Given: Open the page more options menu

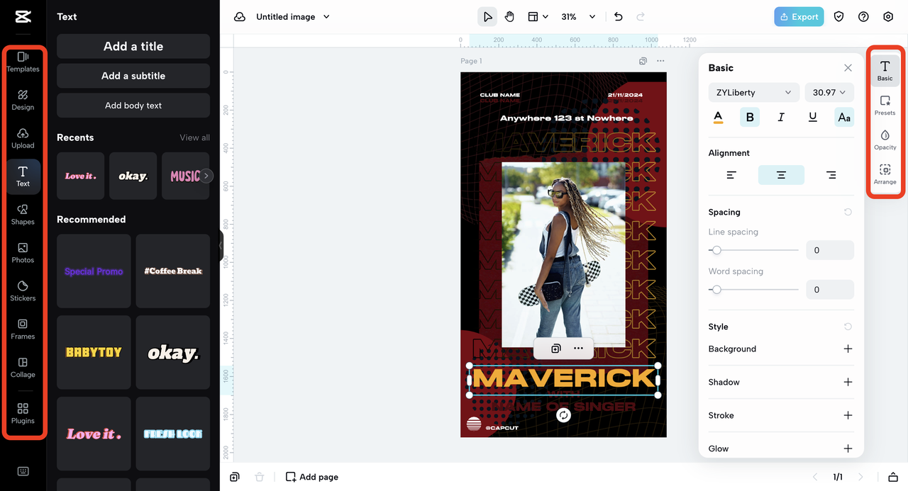Looking at the screenshot, I should [660, 61].
